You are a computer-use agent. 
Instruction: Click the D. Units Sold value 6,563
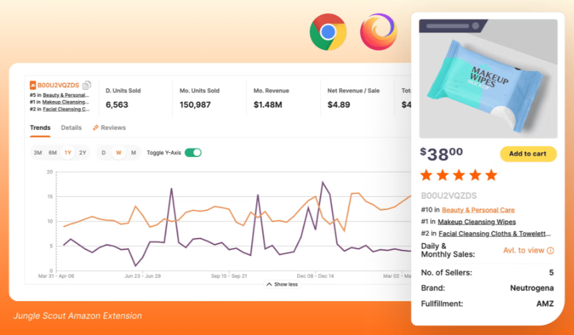(x=117, y=105)
